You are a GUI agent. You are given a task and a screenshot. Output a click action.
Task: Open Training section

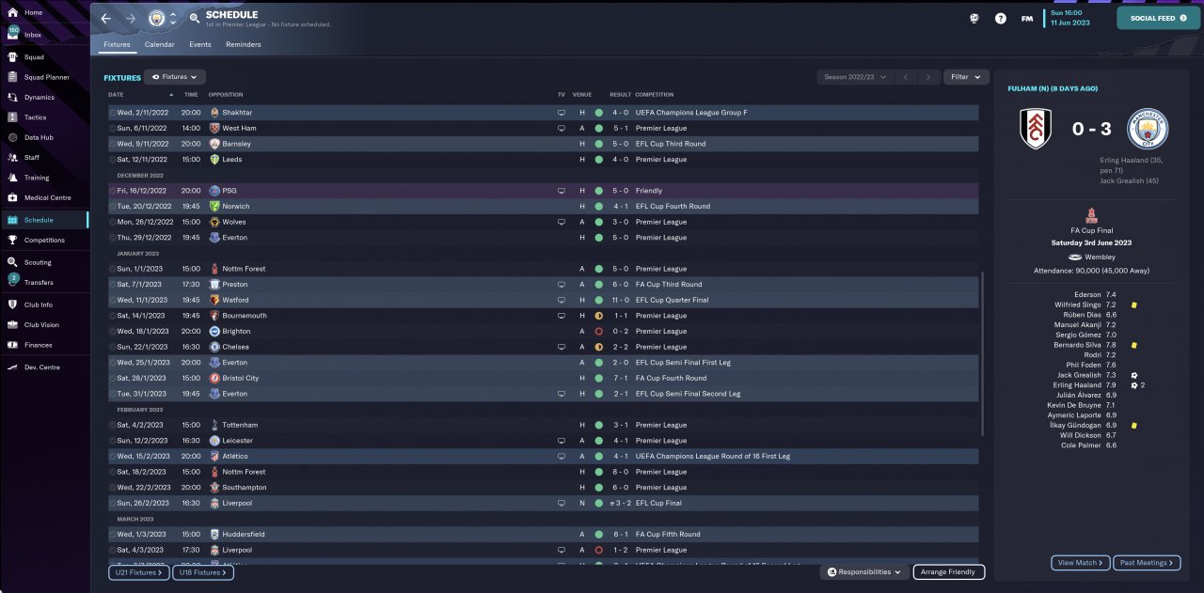coord(37,178)
